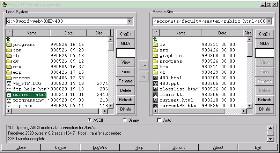Select the local programs folder icon
The height and width of the screenshot is (153, 280).
click(9, 45)
